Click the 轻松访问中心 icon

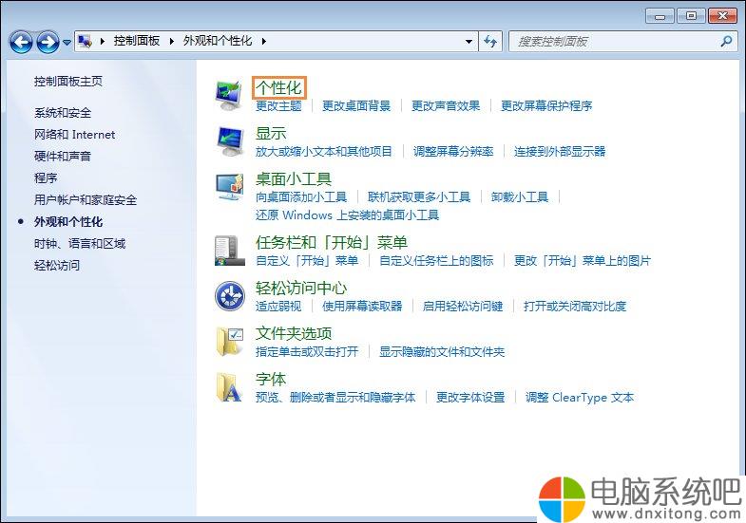point(229,296)
